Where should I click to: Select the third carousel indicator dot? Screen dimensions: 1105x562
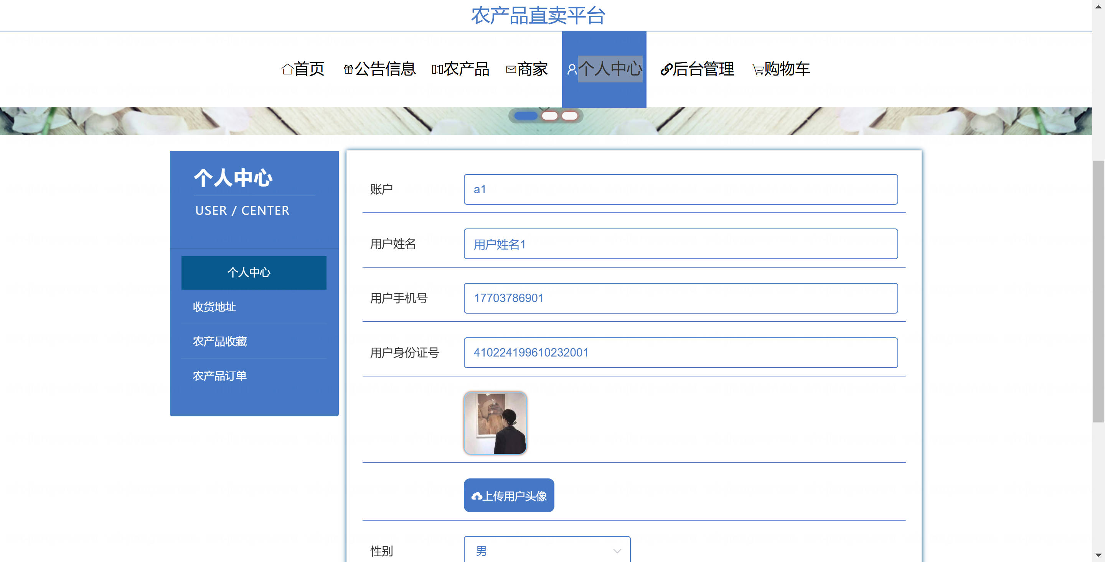(x=570, y=116)
